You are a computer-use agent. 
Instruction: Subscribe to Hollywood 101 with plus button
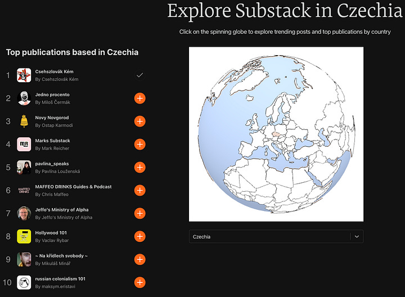[139, 236]
